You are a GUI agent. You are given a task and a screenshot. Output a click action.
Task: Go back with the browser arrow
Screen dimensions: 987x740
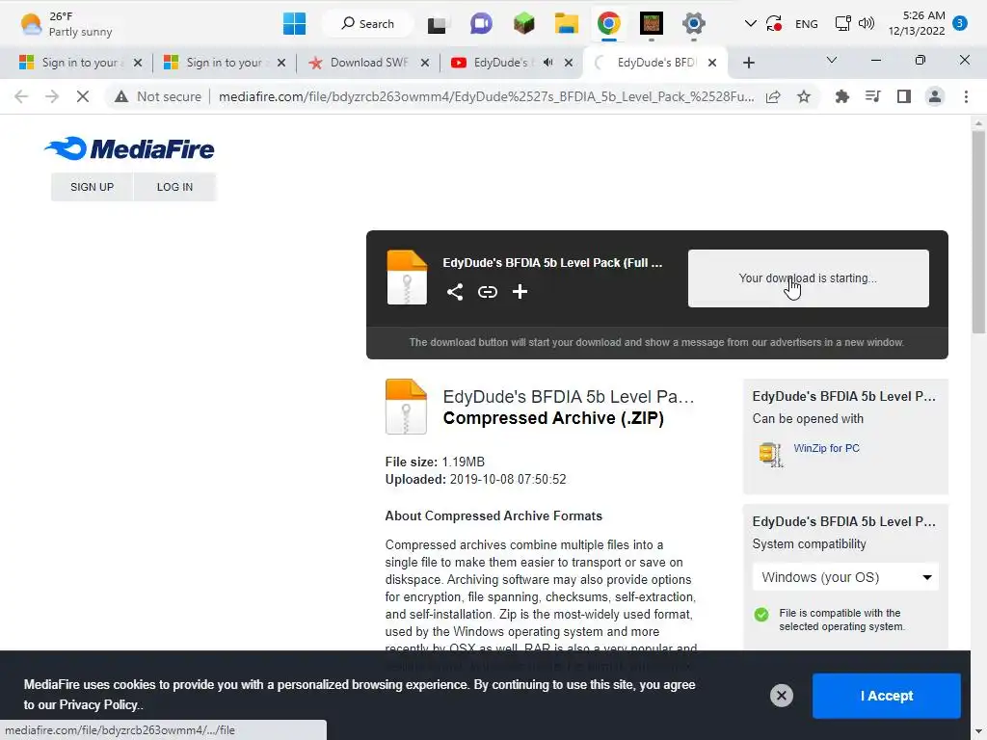click(21, 97)
